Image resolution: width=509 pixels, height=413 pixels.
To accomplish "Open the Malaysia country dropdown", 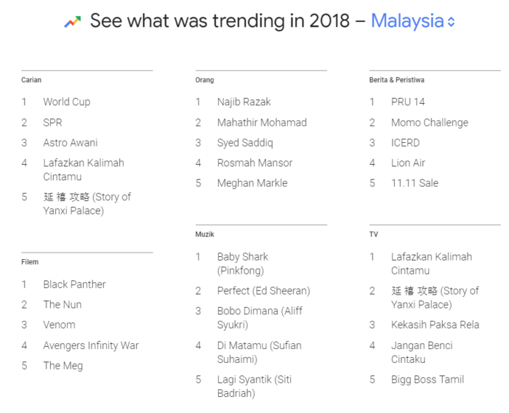I will [x=412, y=21].
